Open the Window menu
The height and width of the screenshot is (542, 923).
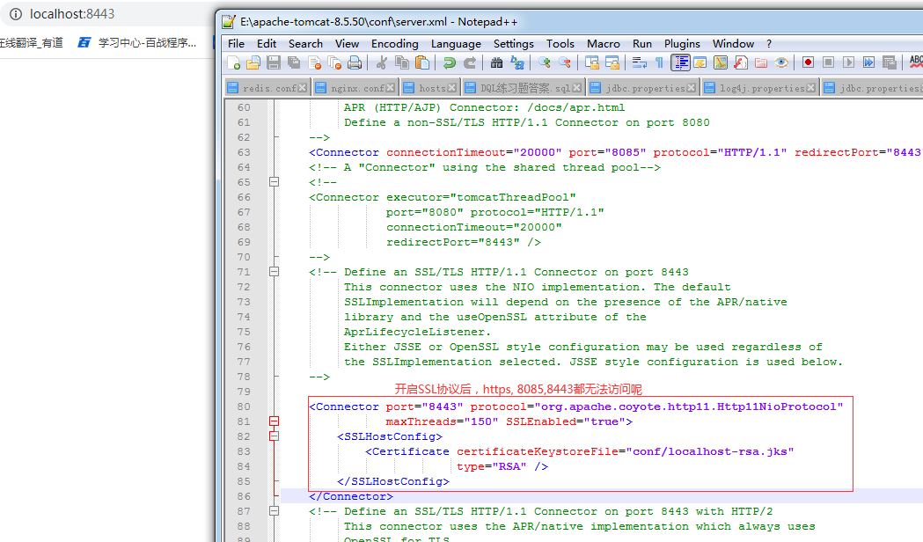pos(733,43)
